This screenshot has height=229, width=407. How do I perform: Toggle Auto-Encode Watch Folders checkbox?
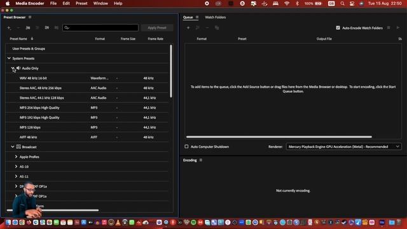(338, 28)
